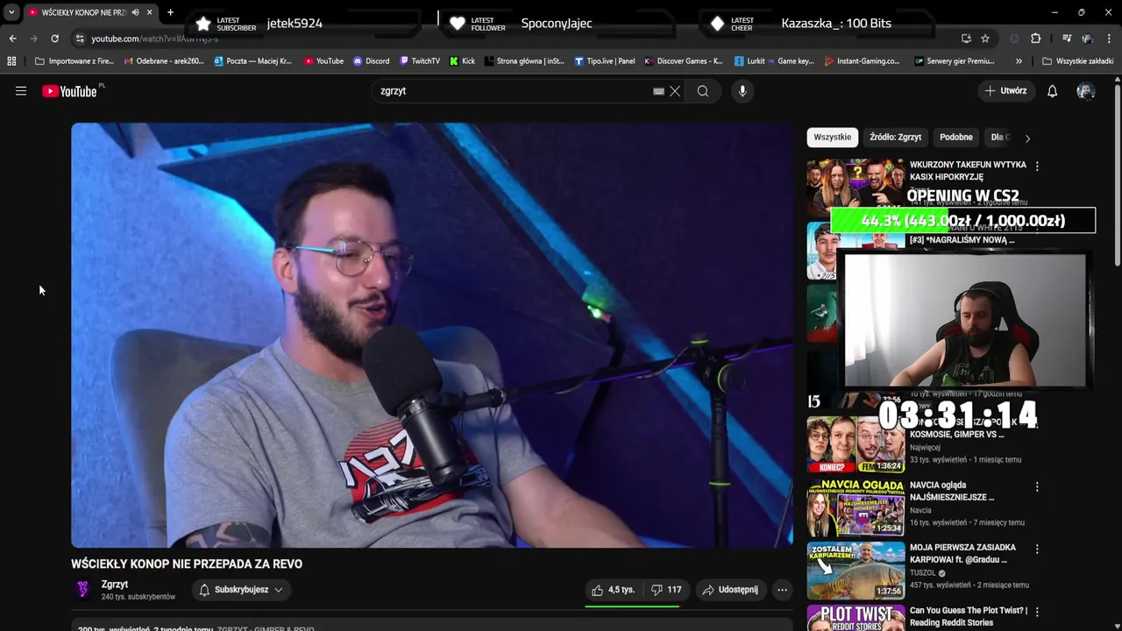The height and width of the screenshot is (631, 1122).
Task: Open the carp fishing video thumbnail
Action: (856, 571)
